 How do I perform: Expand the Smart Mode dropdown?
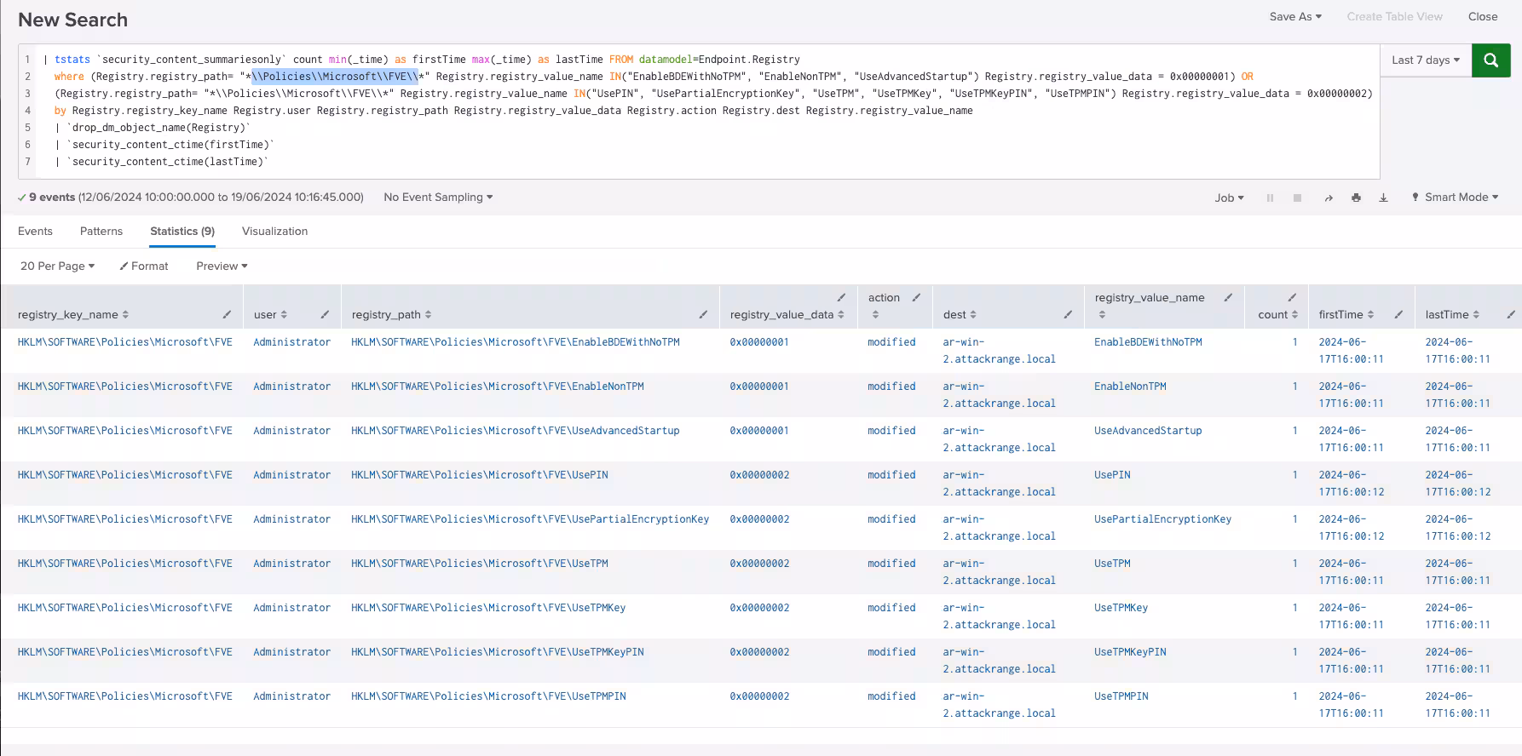[1455, 198]
